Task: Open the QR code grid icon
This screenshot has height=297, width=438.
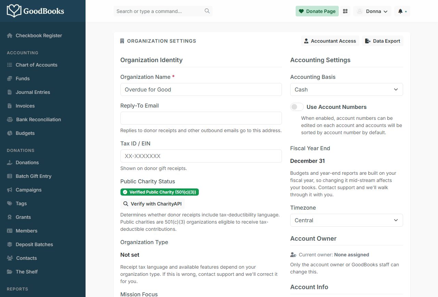Action: point(345,11)
